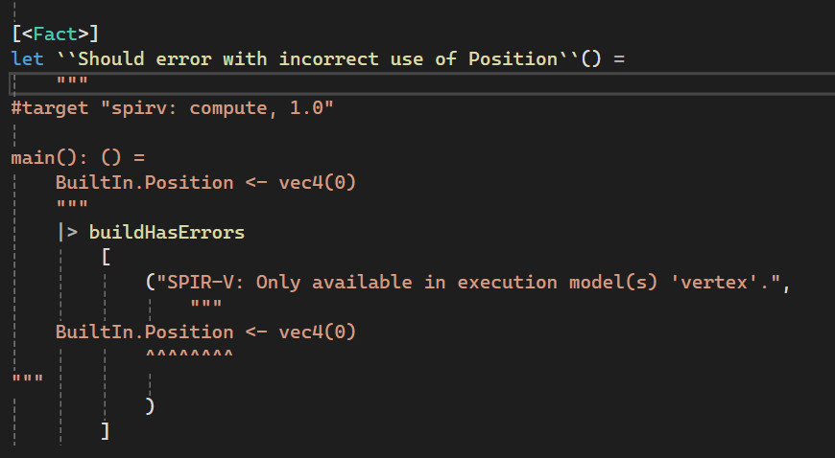Screen dimensions: 835x458
Task: Click the closing square bracket of the list
Action: pos(106,431)
